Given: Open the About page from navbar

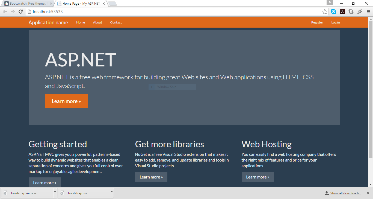Looking at the screenshot, I should [x=97, y=22].
